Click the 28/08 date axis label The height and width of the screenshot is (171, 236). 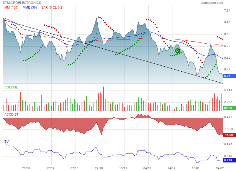point(26,168)
